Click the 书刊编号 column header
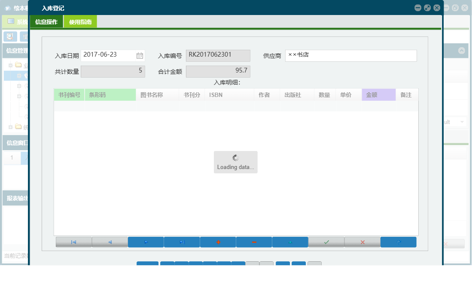This screenshot has height=281, width=472. click(69, 95)
